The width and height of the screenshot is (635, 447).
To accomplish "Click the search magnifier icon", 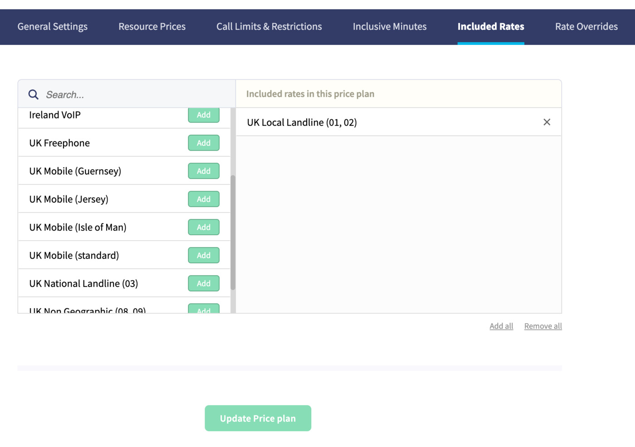I will [x=34, y=94].
